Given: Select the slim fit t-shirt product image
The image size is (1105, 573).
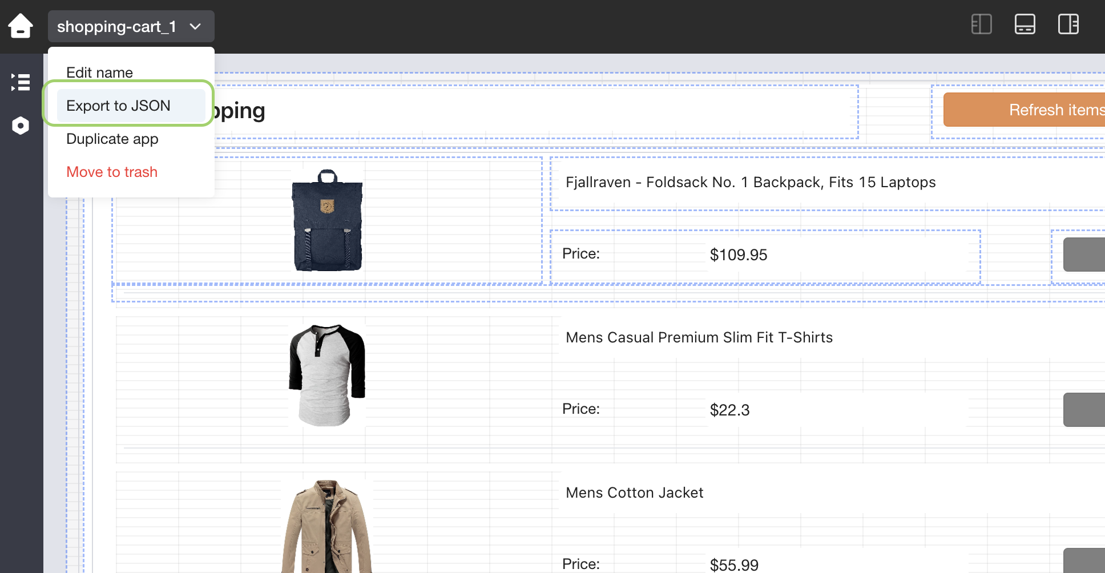Looking at the screenshot, I should pos(327,375).
